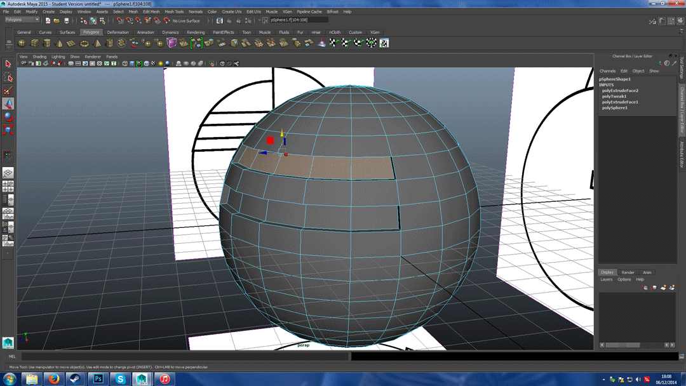Click the green-bracketed Extract shelf icon
This screenshot has height=386, width=686.
(196, 43)
